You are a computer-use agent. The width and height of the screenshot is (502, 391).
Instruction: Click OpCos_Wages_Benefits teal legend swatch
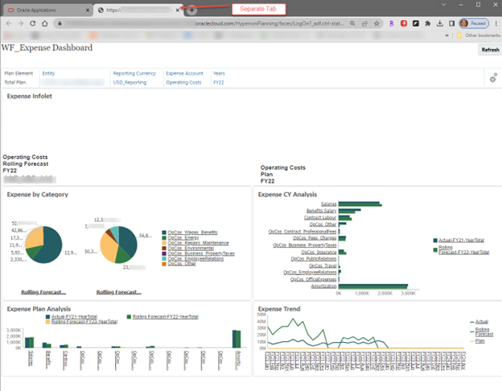point(164,233)
